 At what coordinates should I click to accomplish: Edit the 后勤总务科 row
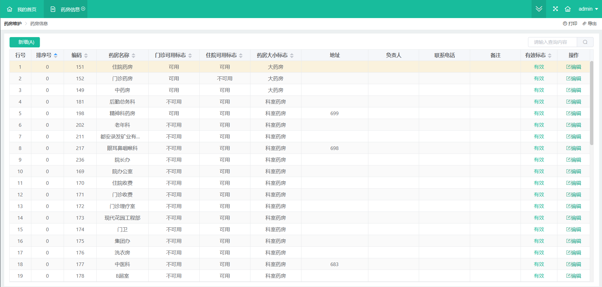574,102
